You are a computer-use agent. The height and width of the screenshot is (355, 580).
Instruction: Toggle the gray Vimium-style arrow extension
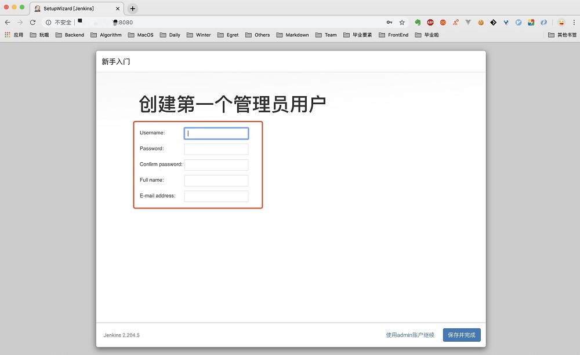[x=467, y=22]
